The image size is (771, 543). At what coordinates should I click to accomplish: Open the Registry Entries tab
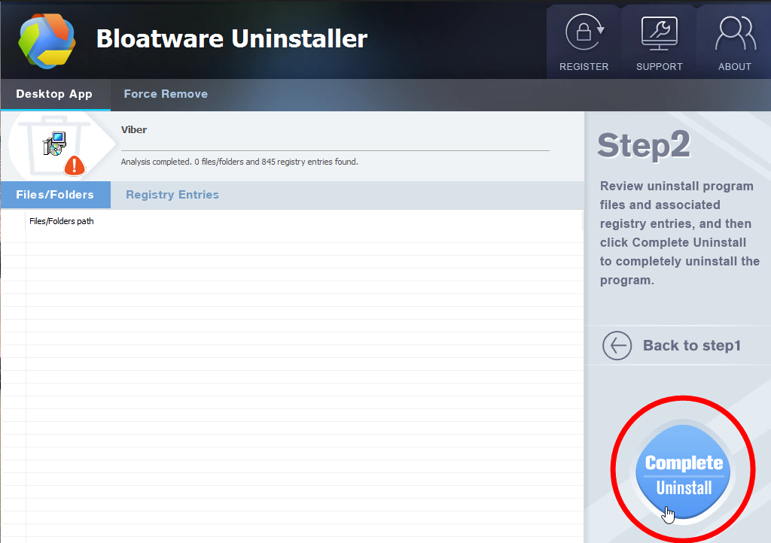pyautogui.click(x=172, y=195)
